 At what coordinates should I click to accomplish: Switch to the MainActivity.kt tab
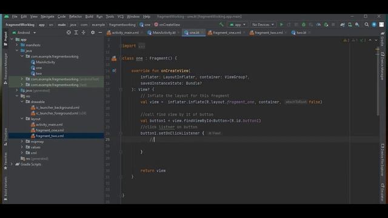coord(164,33)
